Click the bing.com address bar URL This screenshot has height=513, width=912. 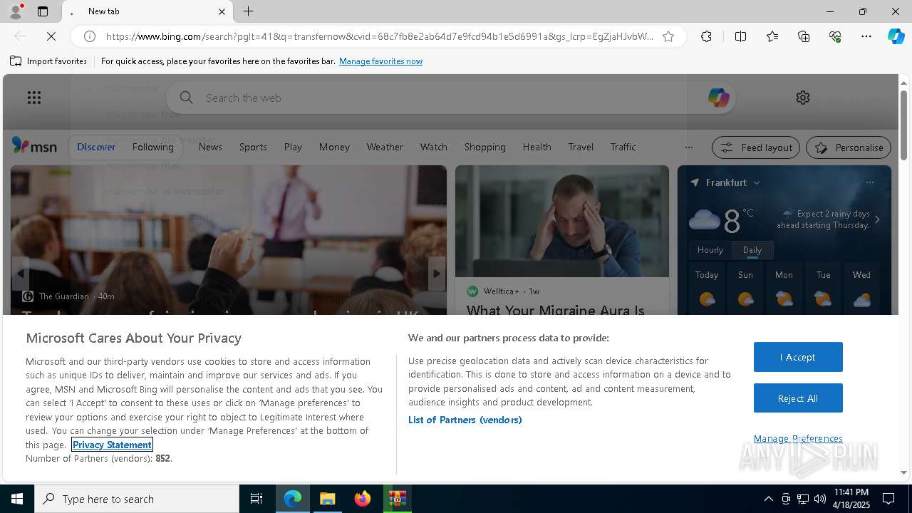click(379, 36)
